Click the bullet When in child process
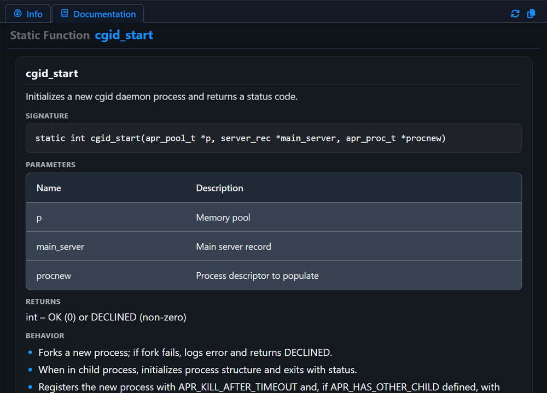Image resolution: width=547 pixels, height=393 pixels. point(197,369)
